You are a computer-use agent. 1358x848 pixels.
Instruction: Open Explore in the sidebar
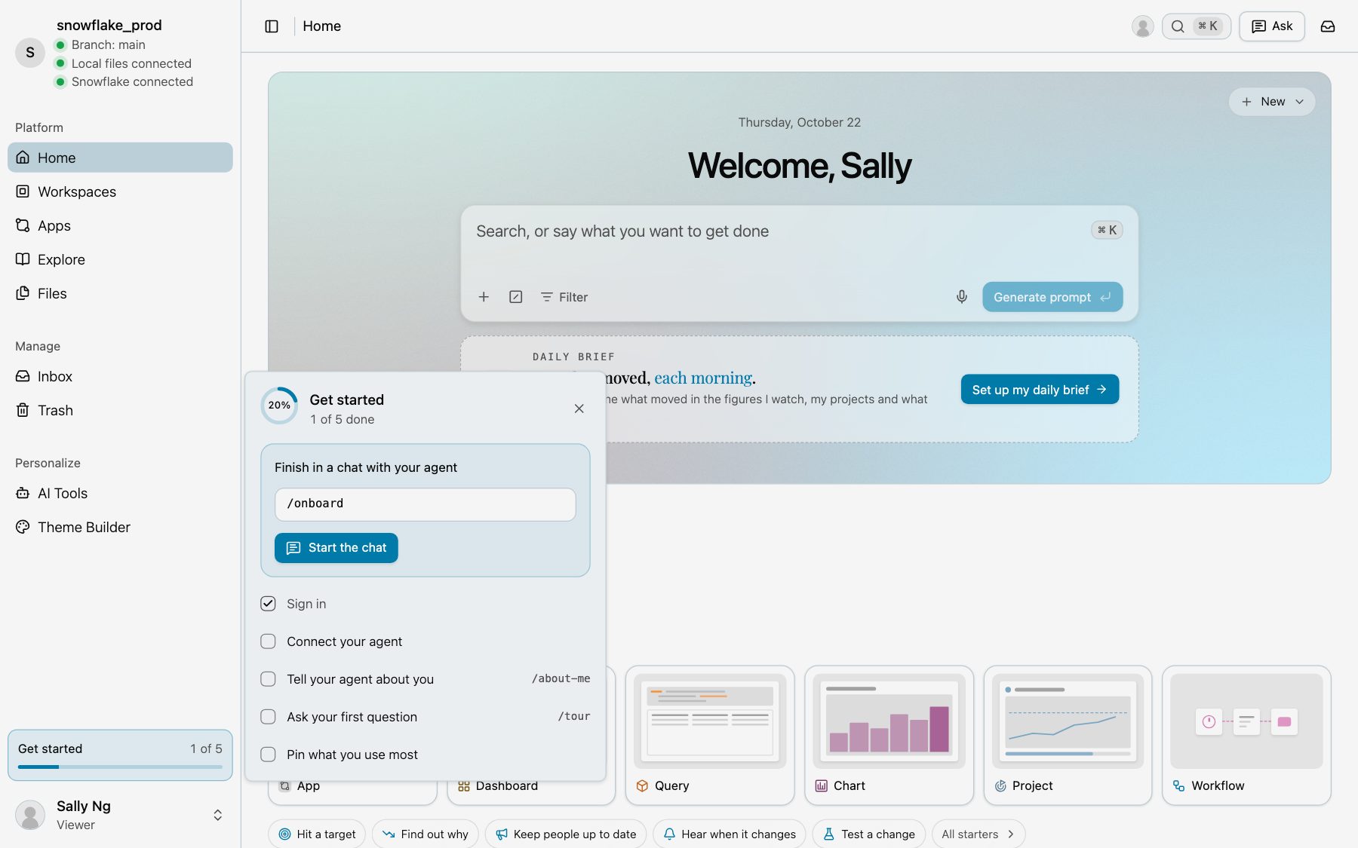120,259
